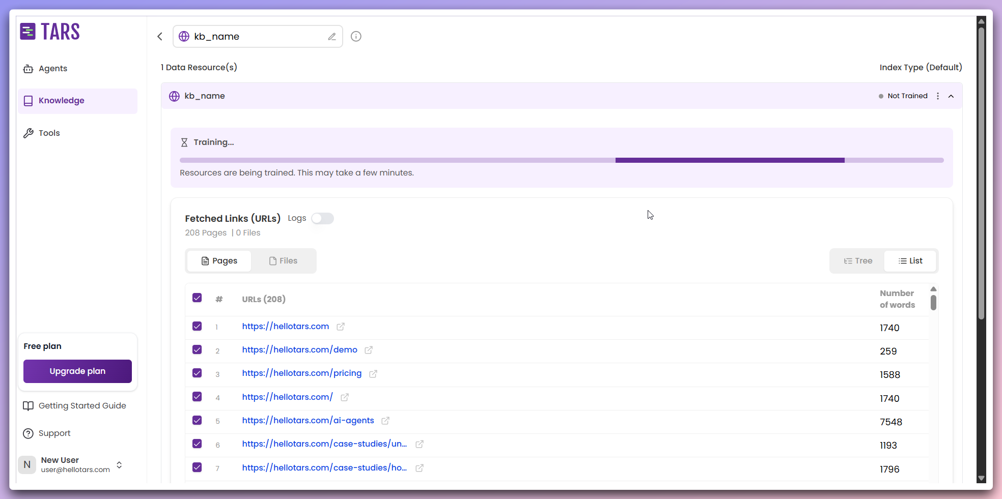1002x499 pixels.
Task: Open the https://hellotars.com/pricing link
Action: click(302, 373)
